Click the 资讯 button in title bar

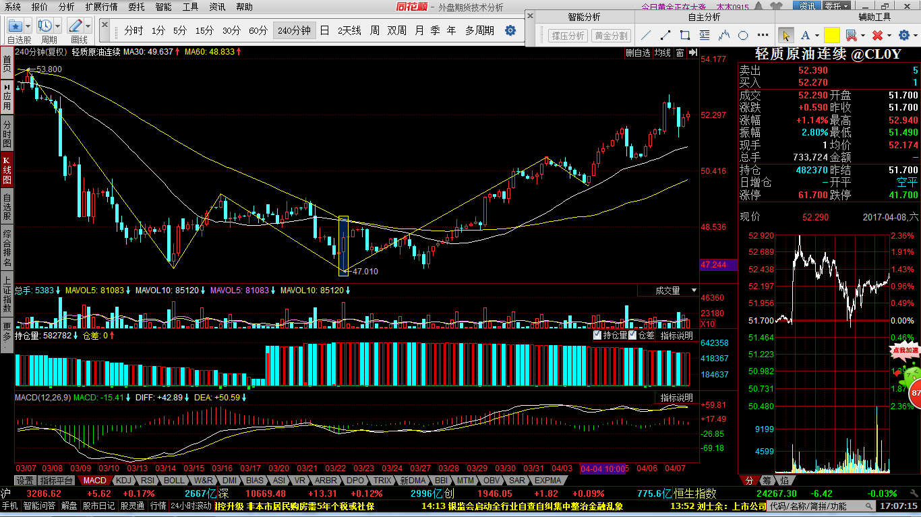[x=807, y=6]
